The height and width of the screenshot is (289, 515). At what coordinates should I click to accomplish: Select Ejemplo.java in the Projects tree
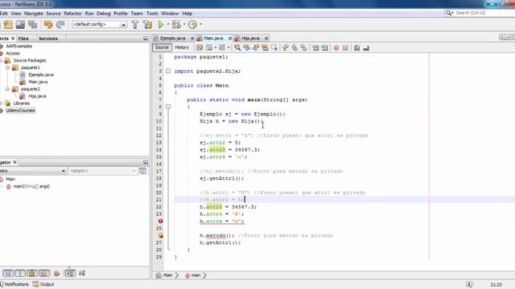point(41,75)
